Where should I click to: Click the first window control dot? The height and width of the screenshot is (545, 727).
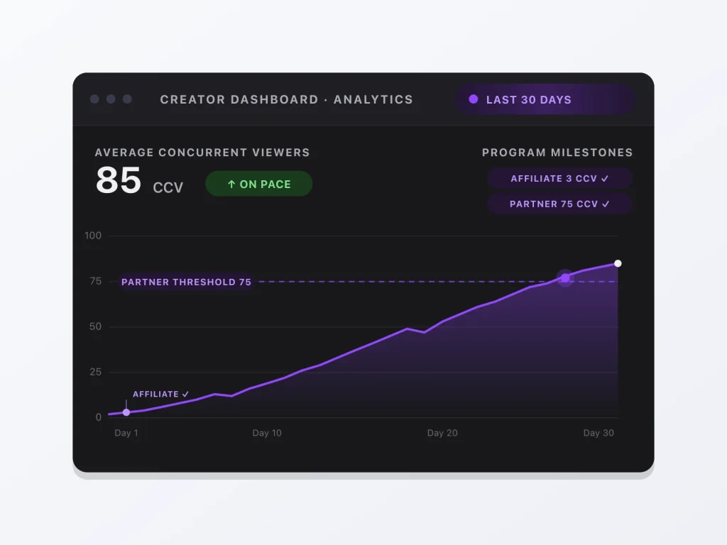pos(94,99)
